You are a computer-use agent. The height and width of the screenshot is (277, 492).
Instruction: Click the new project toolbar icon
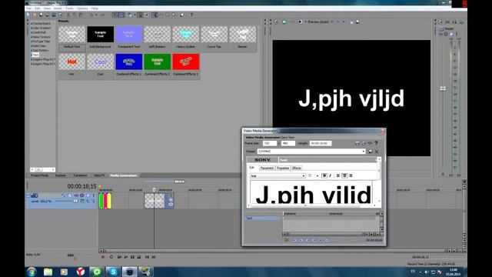(x=28, y=15)
